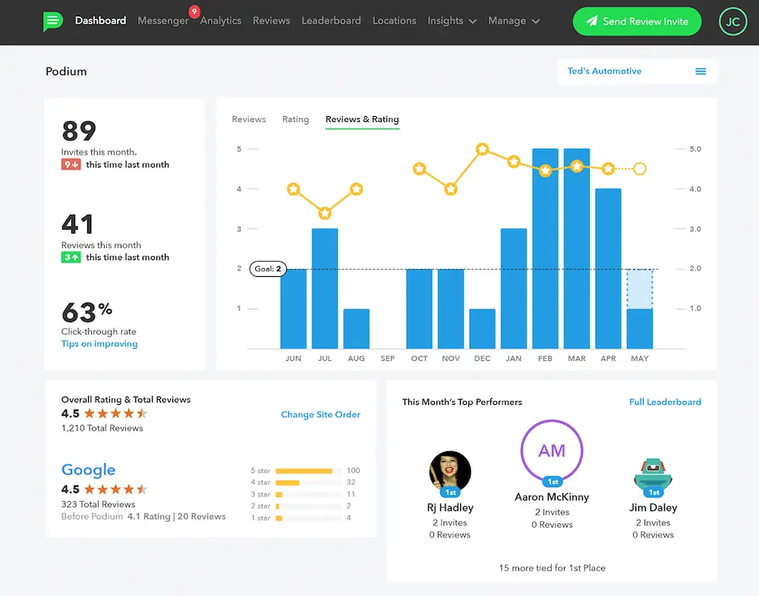The width and height of the screenshot is (759, 596).
Task: Click the '15 more tied for 1st Place' text
Action: pyautogui.click(x=553, y=568)
